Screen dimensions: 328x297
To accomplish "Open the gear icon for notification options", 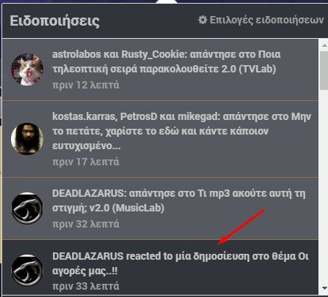I will (203, 20).
